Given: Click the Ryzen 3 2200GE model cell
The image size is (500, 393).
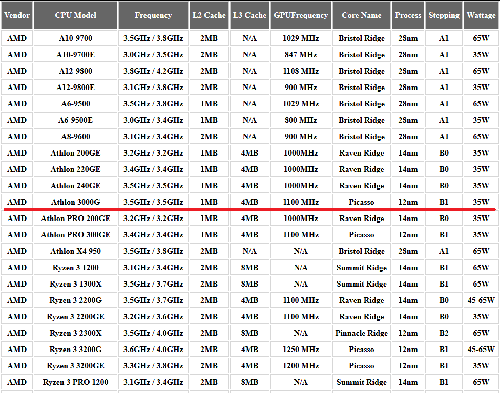Looking at the screenshot, I should click(x=76, y=317).
